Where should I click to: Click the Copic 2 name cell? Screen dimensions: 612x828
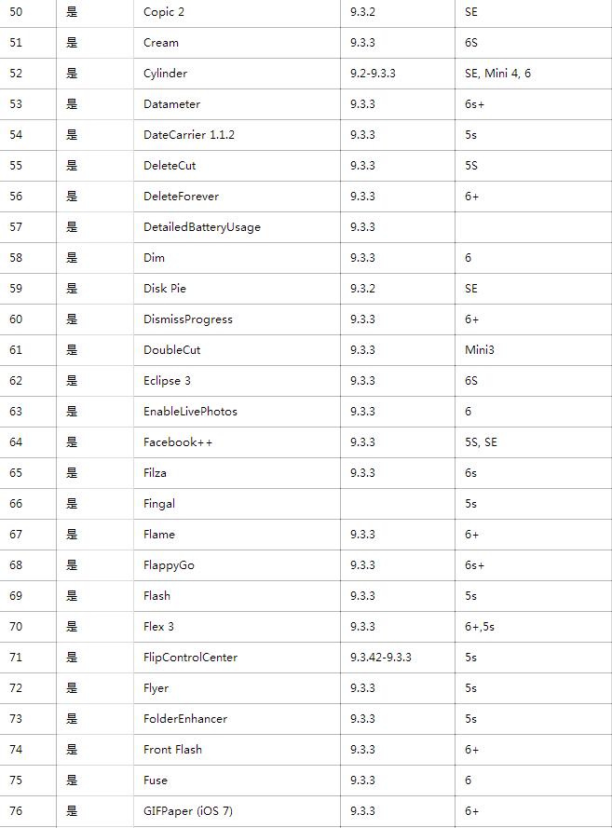[x=164, y=12]
